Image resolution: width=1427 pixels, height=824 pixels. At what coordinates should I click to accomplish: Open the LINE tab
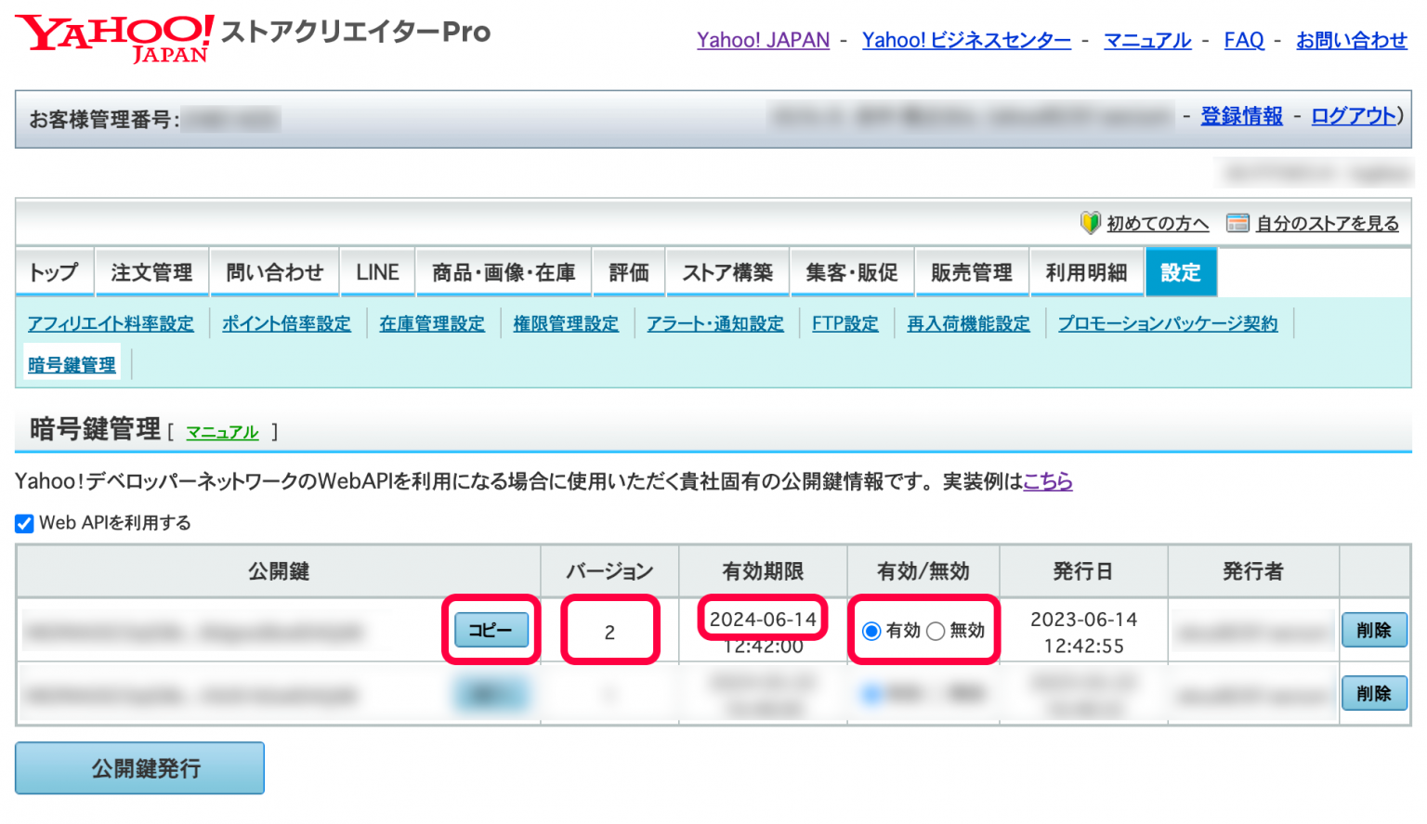coord(377,271)
